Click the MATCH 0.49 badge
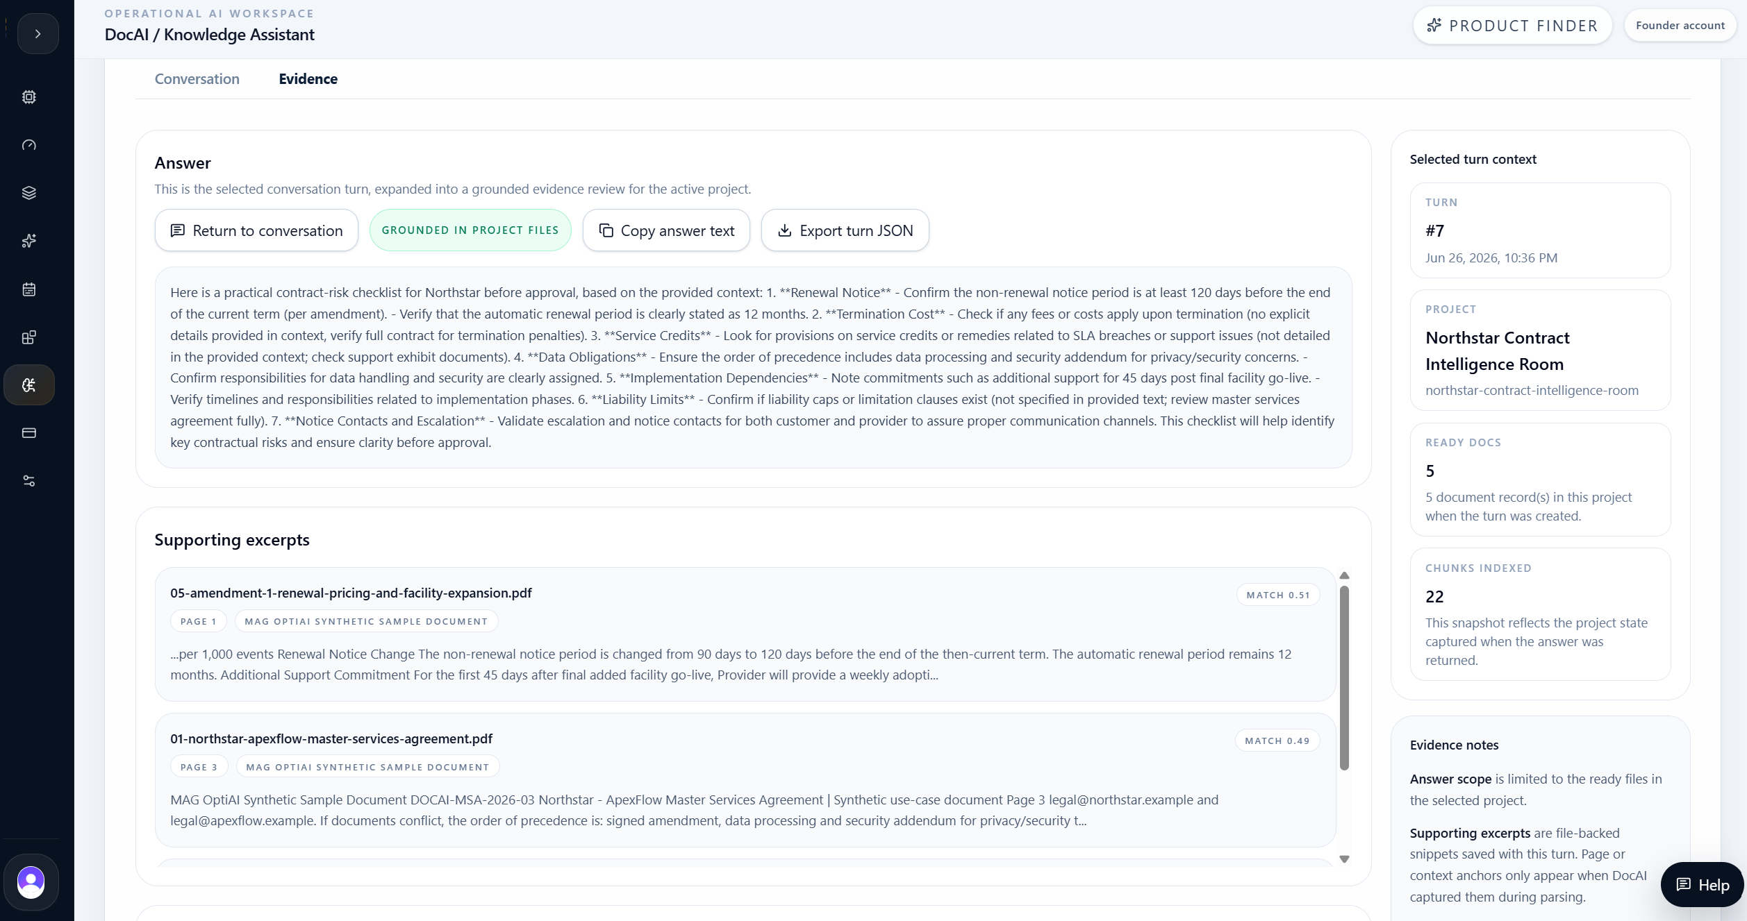The width and height of the screenshot is (1747, 921). point(1277,741)
